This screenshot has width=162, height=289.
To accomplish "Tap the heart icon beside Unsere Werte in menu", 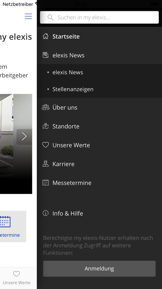I will tap(46, 145).
